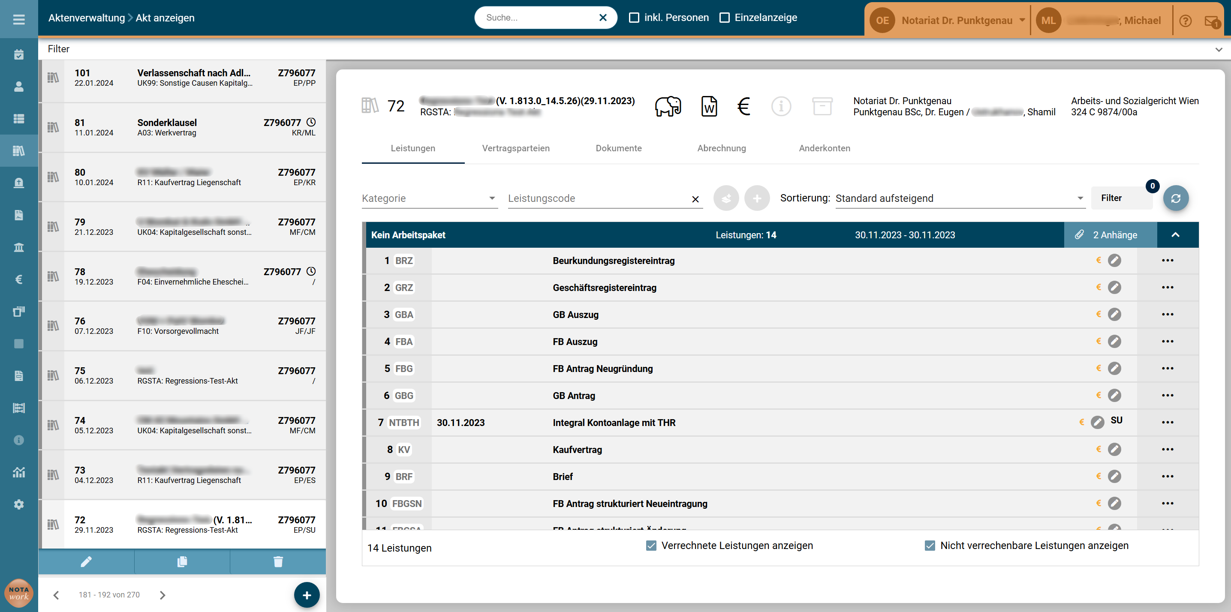Viewport: 1231px width, 612px height.
Task: Open the euro icon in sidebar
Action: [x=18, y=279]
